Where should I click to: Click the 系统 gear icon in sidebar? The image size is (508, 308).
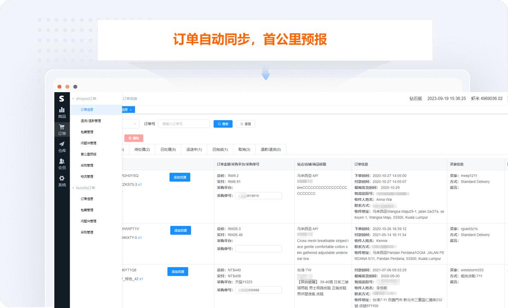(62, 178)
